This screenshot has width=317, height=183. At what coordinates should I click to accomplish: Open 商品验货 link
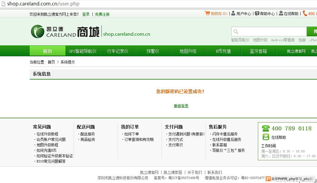coord(88,139)
